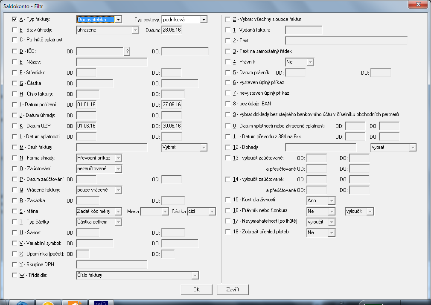
Task: Open the Forma úhrady dropdown with Převodní příkaz
Action: coord(99,158)
